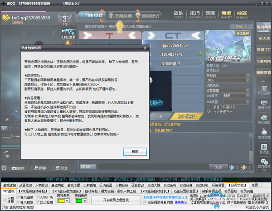Viewport: 272px width, 211px height.
Task: Close the 防止检测说明 dialog
Action: click(145, 48)
